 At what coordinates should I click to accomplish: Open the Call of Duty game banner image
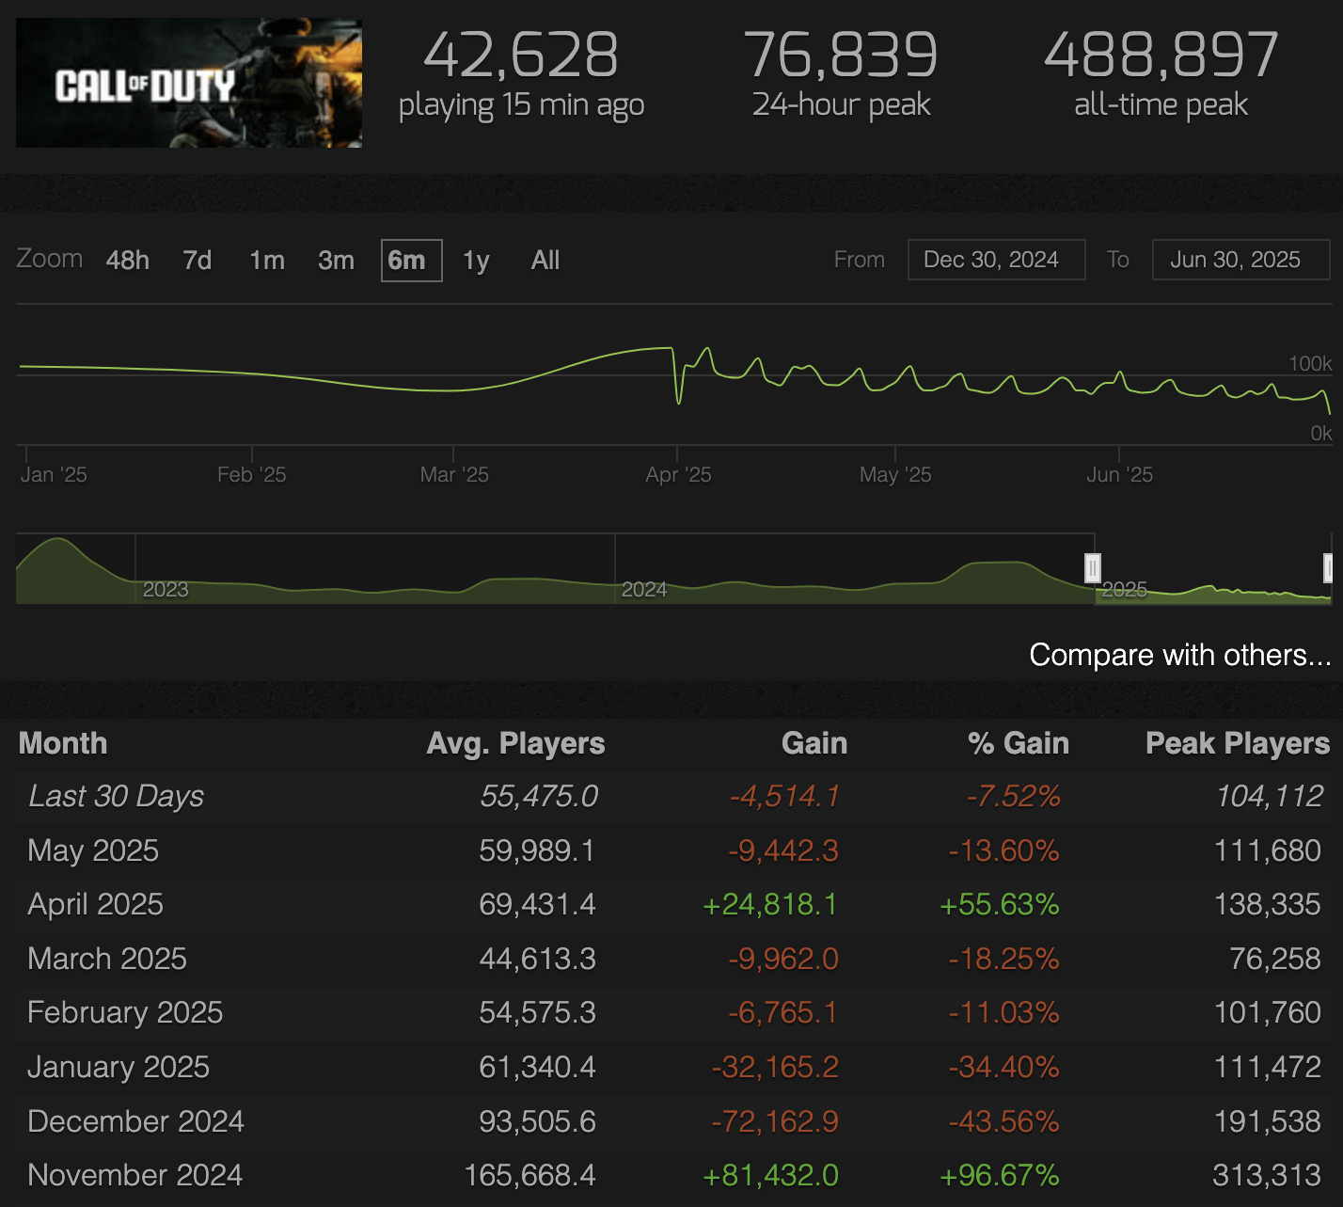pos(189,83)
